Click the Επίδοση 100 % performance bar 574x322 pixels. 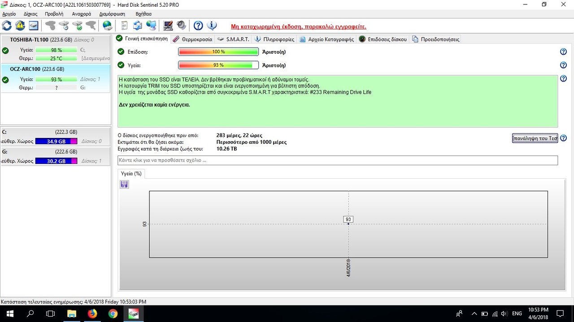[218, 52]
